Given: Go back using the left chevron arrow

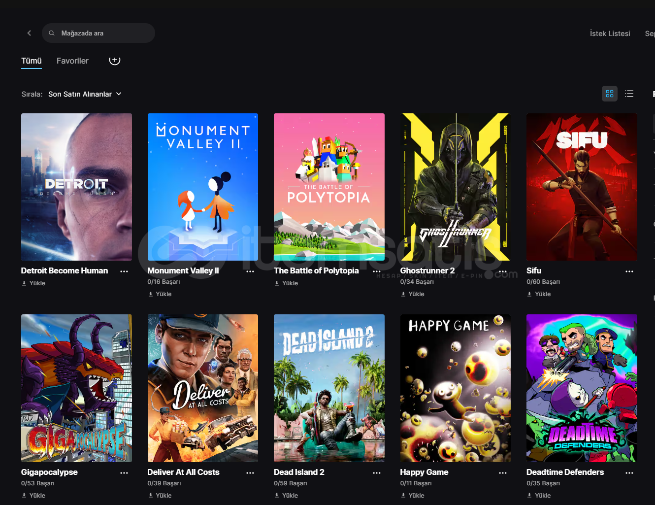Looking at the screenshot, I should pyautogui.click(x=29, y=33).
